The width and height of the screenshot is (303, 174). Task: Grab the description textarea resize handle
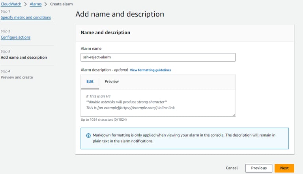click(234, 115)
